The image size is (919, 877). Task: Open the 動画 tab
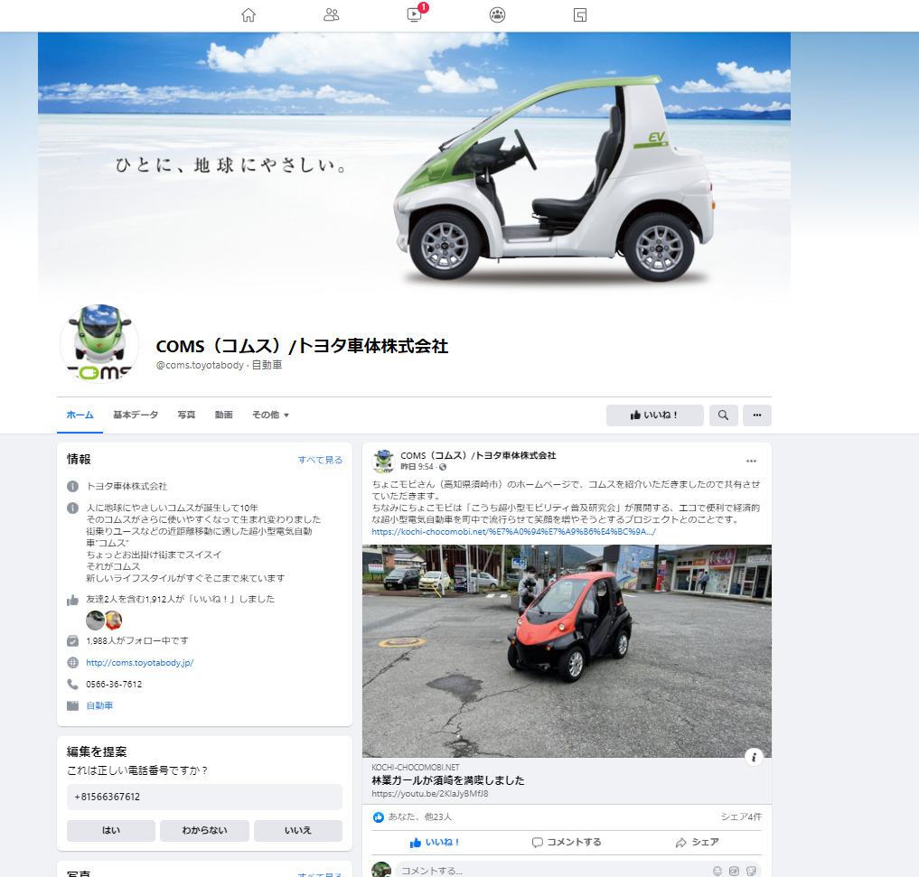223,415
